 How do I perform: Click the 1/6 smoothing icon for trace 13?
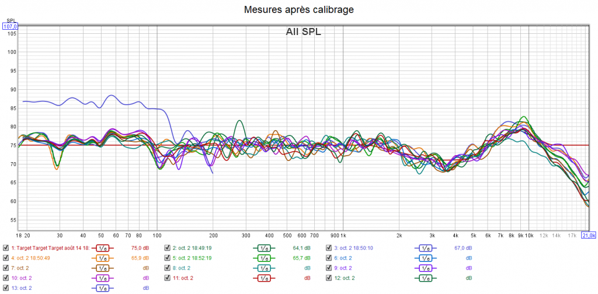(x=102, y=288)
